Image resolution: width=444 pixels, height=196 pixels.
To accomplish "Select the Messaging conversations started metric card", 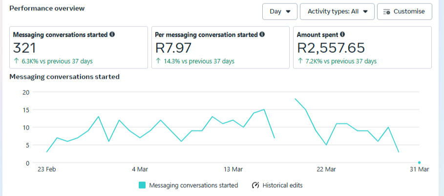I will [78, 47].
